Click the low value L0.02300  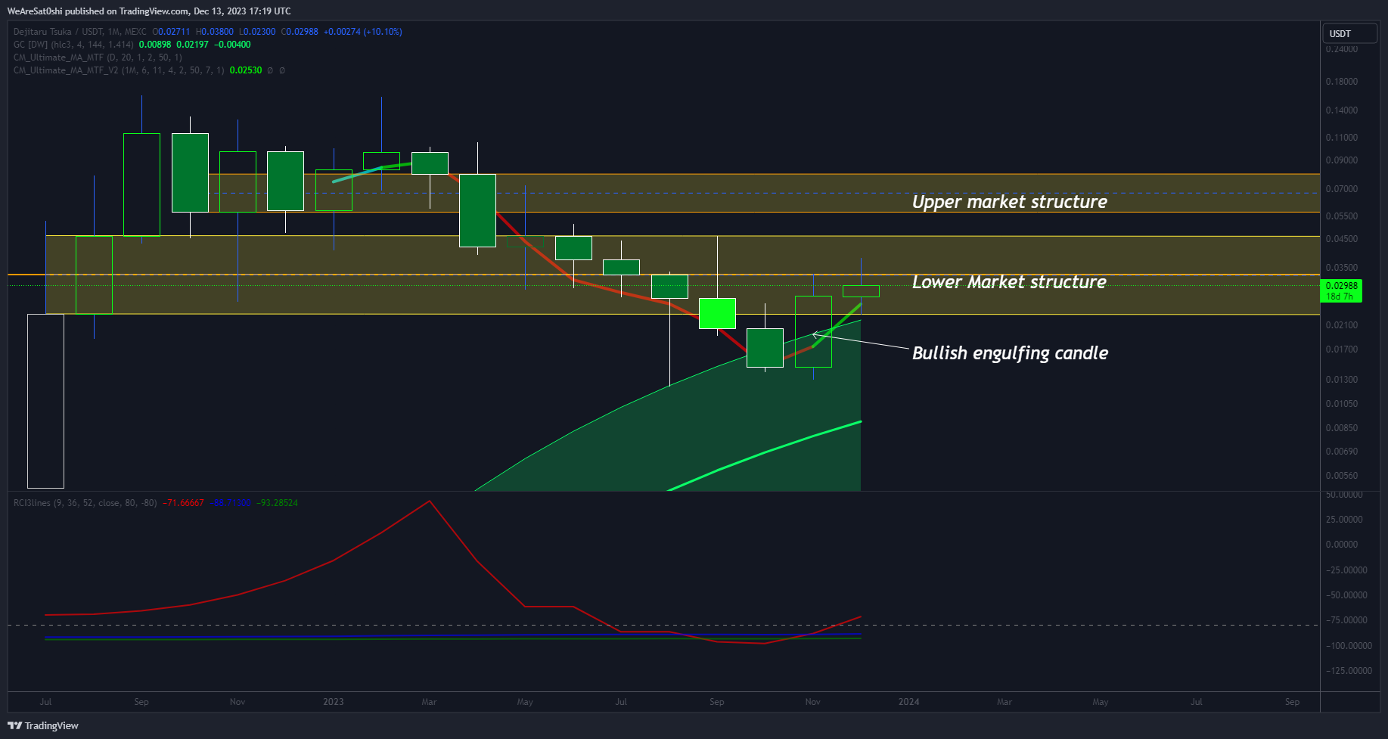257,32
